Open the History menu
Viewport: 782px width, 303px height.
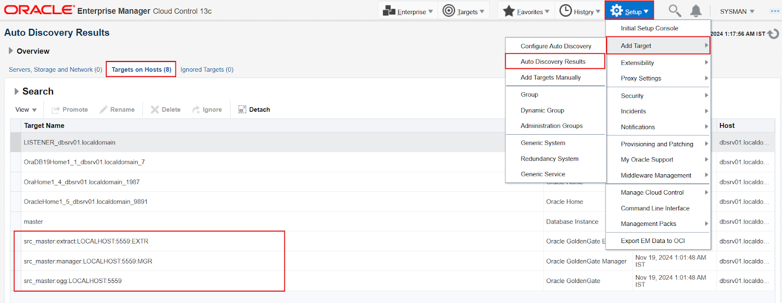coord(580,11)
